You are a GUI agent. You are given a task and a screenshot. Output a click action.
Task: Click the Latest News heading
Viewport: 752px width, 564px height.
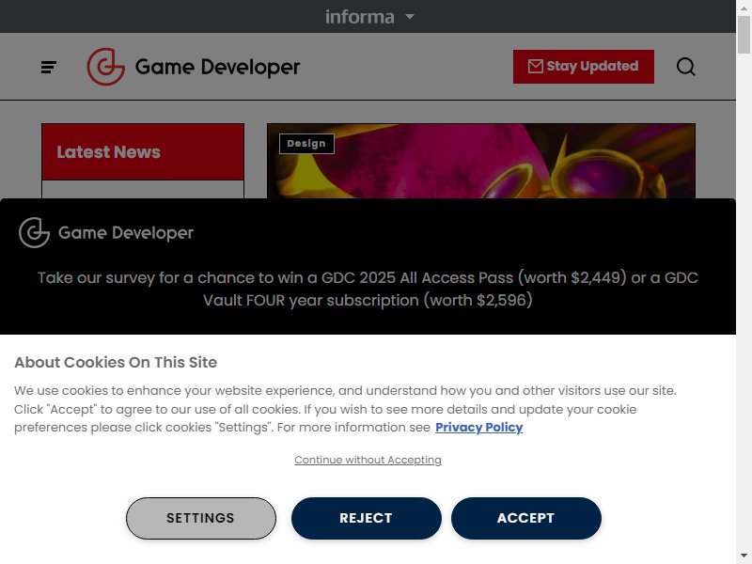(x=108, y=152)
